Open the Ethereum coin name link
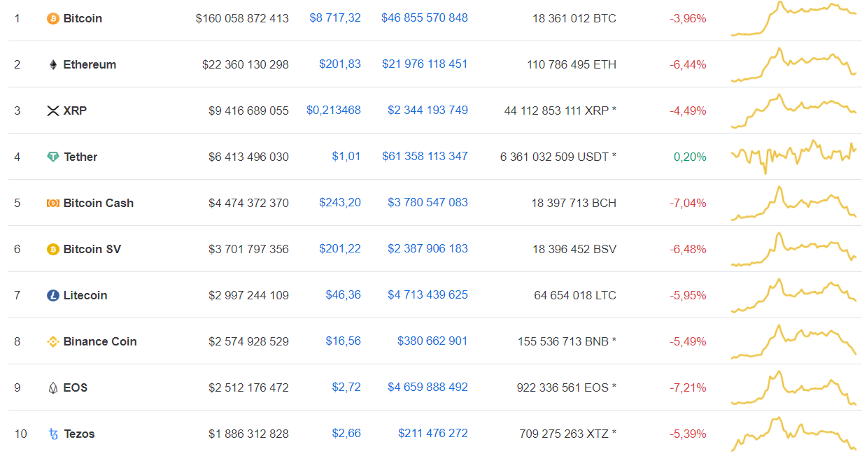This screenshot has width=862, height=456. 90,65
